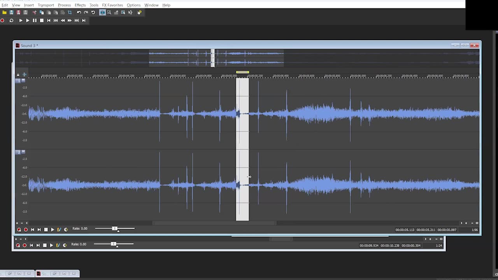Save with the blue floppy disk icon
This screenshot has height=280, width=498.
(11, 12)
